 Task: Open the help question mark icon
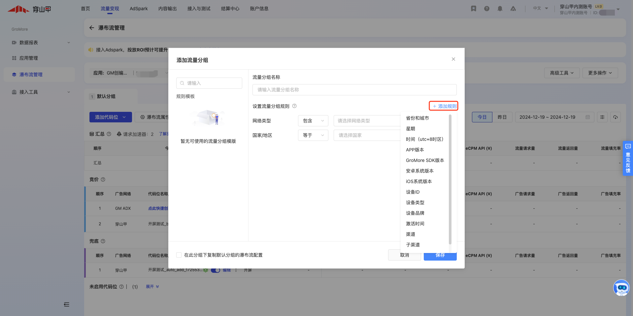pyautogui.click(x=487, y=9)
